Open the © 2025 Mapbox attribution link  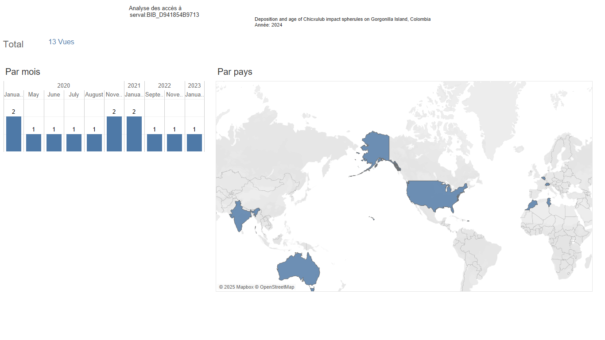point(236,287)
